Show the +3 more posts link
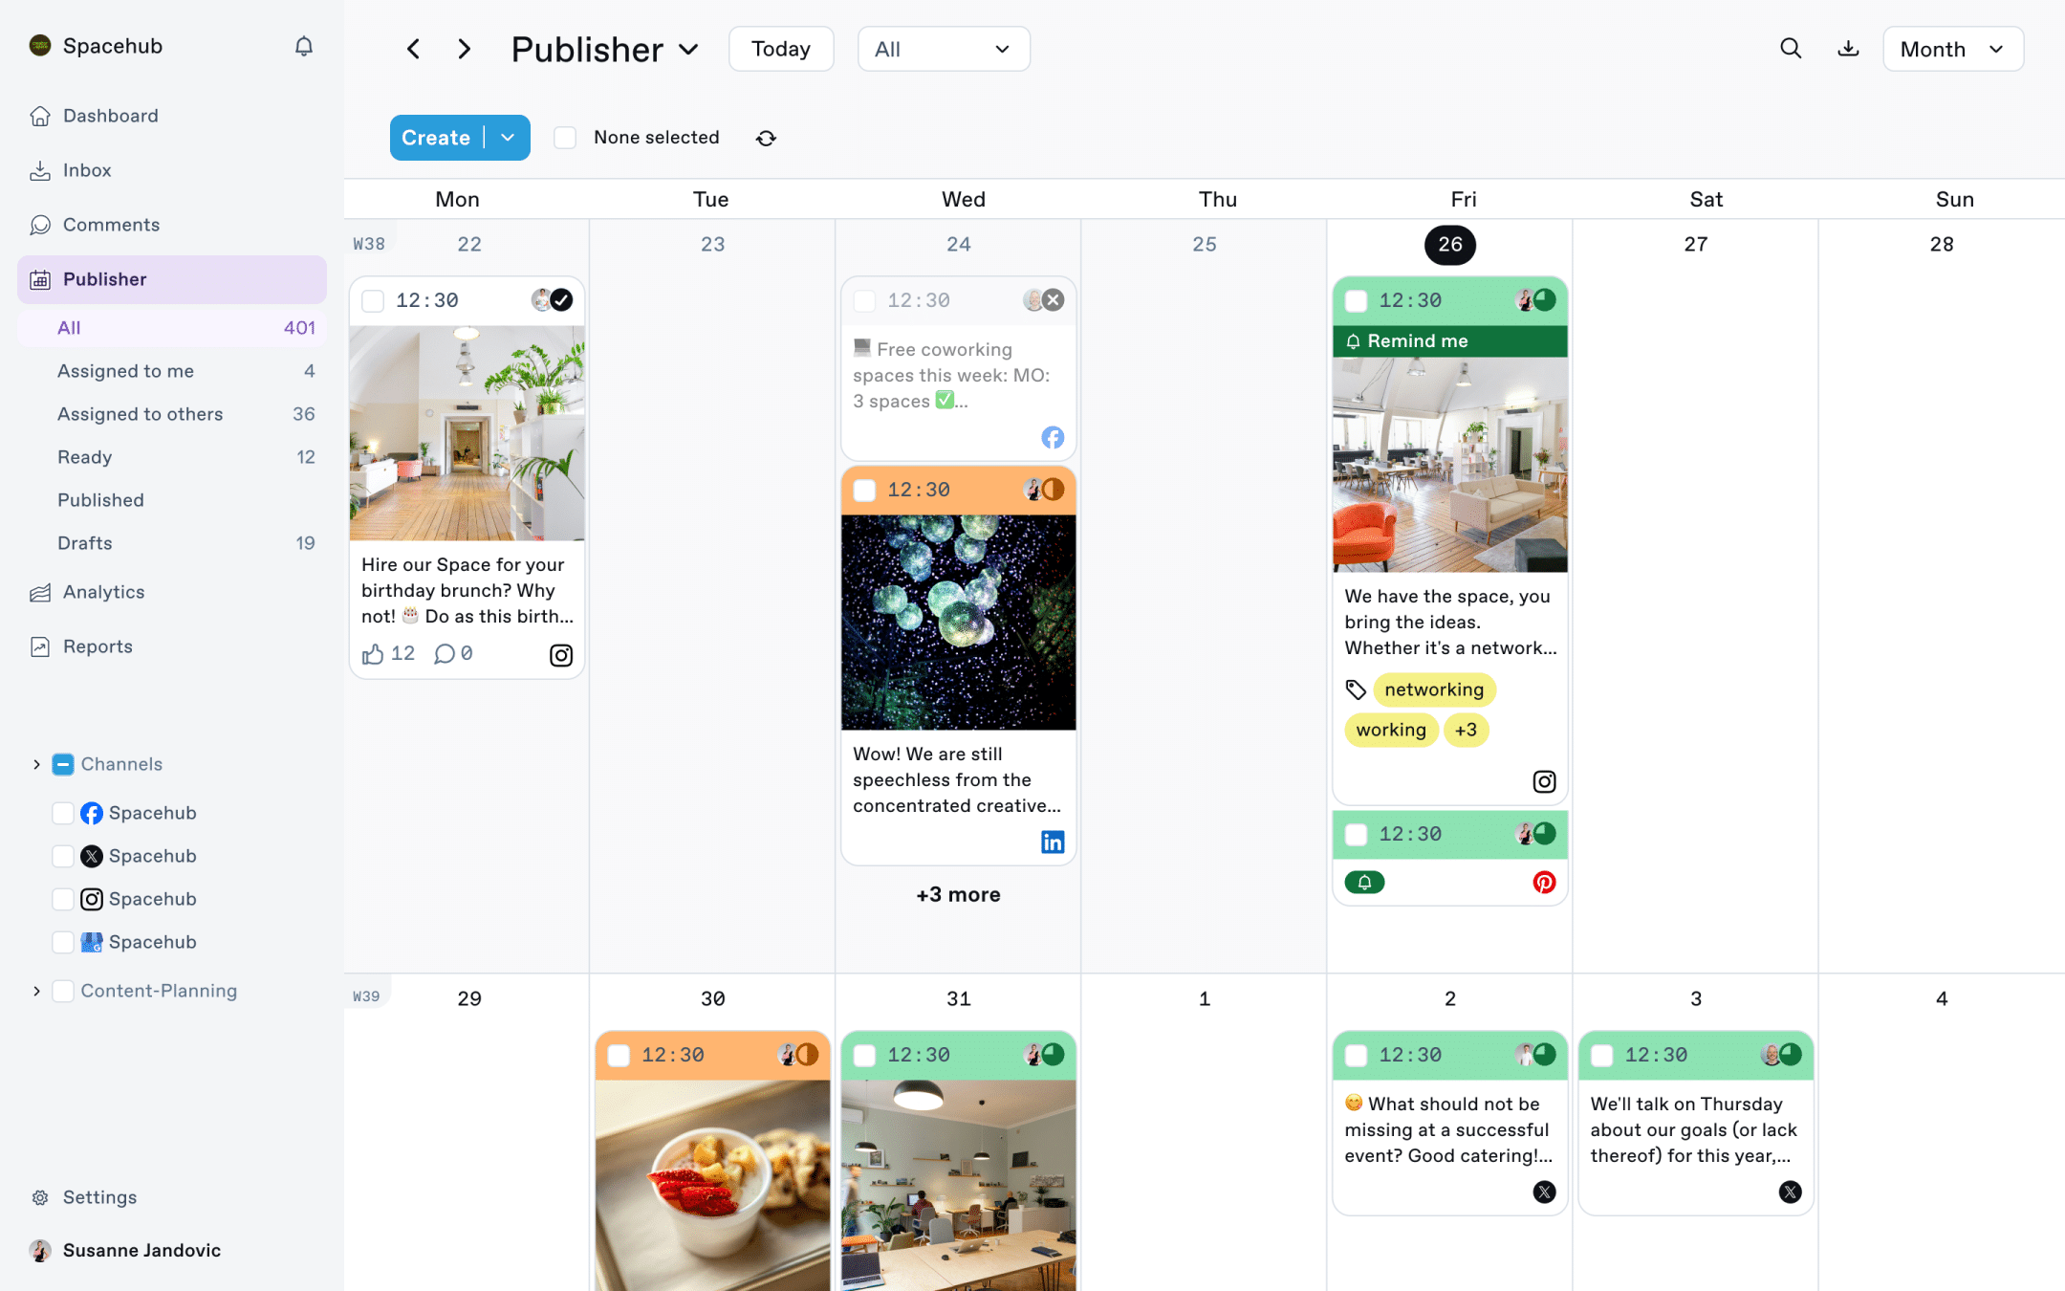Image resolution: width=2065 pixels, height=1291 pixels. tap(958, 894)
